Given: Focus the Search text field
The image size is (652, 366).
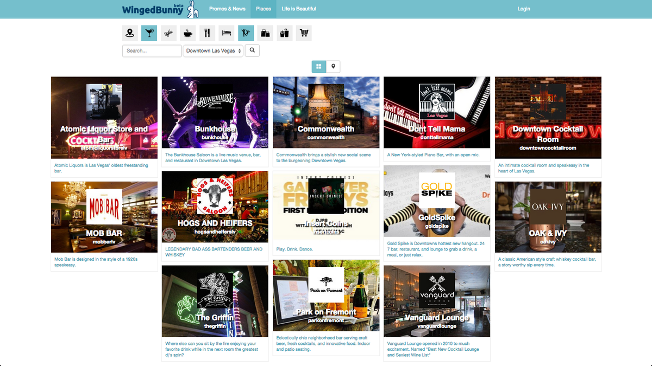Looking at the screenshot, I should 152,51.
